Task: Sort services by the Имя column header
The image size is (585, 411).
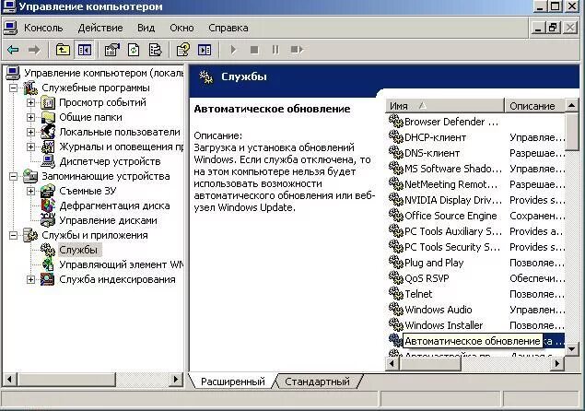Action: pyautogui.click(x=444, y=106)
